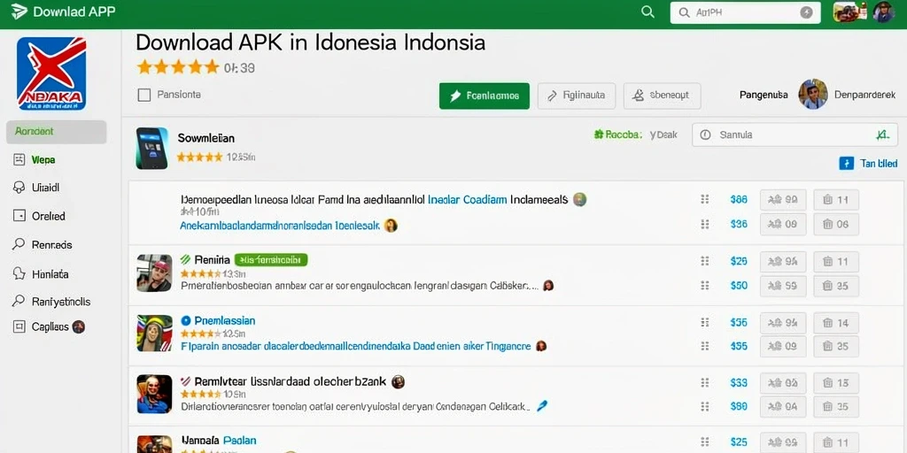The width and height of the screenshot is (907, 453).
Task: Open the user avatar in the header
Action: (883, 12)
